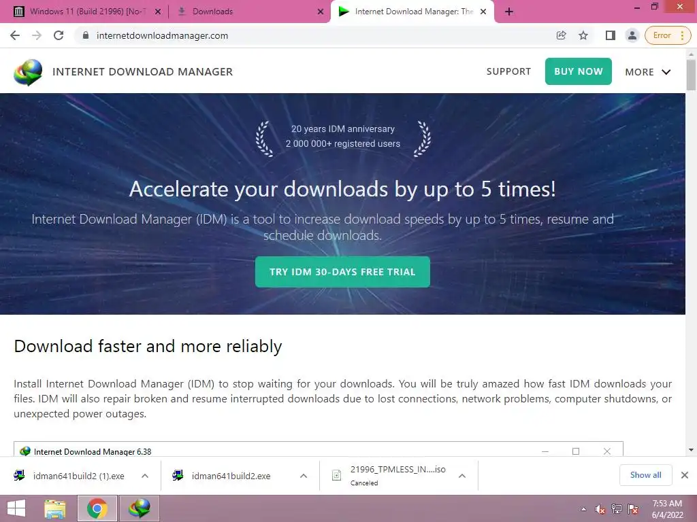The height and width of the screenshot is (522, 697).
Task: Close the Windows 11 Build 21996 tab
Action: tap(158, 12)
